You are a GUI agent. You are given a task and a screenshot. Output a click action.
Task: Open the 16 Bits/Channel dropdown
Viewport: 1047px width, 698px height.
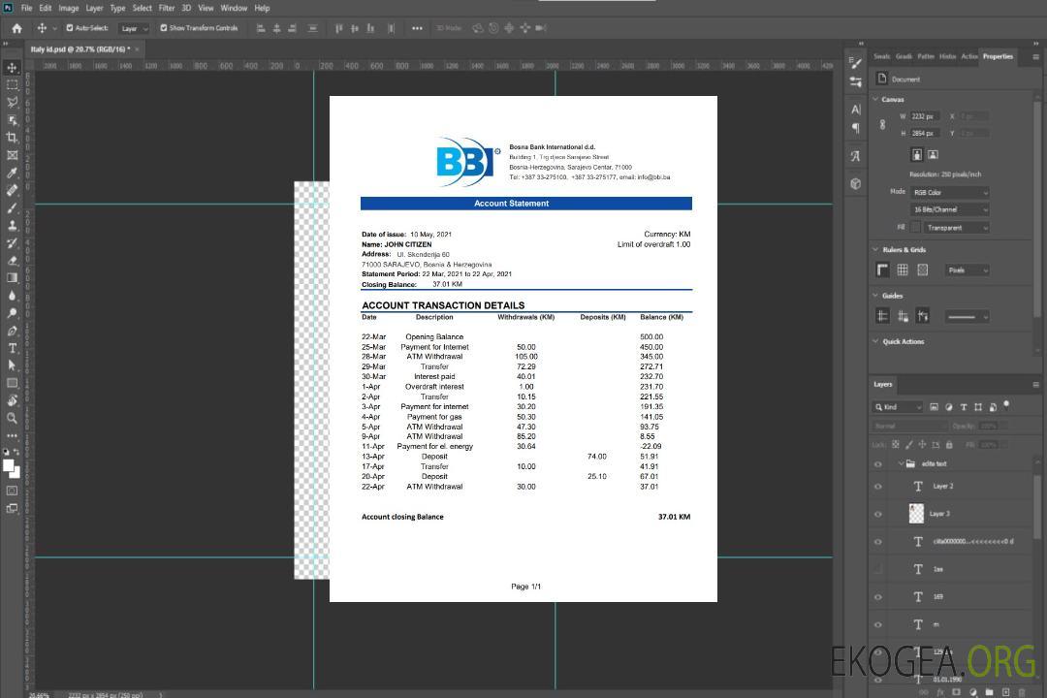pos(949,209)
